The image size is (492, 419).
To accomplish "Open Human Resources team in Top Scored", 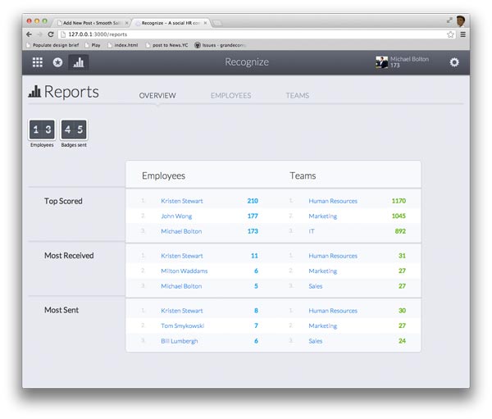I will click(333, 201).
